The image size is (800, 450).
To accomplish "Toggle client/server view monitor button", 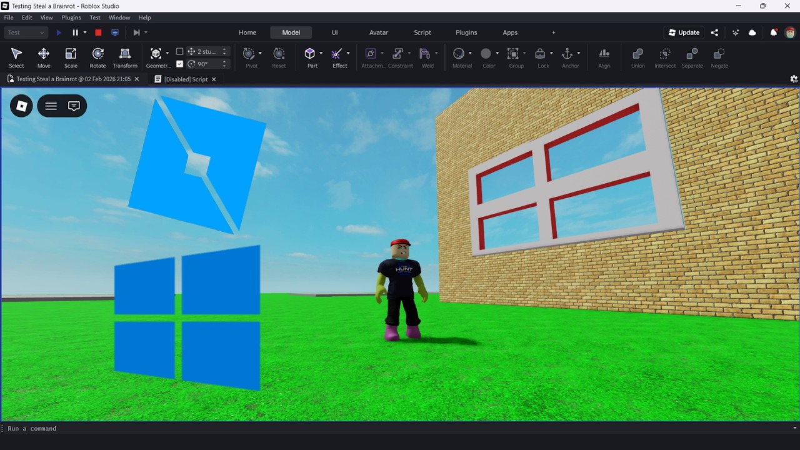I will pos(115,32).
